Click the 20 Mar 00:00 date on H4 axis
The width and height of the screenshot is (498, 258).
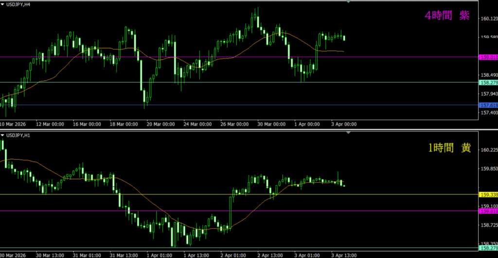(x=160, y=124)
